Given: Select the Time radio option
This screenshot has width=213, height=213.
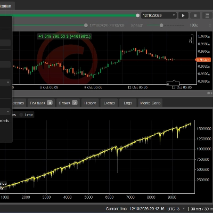Looking at the screenshot, I should pos(26,115).
